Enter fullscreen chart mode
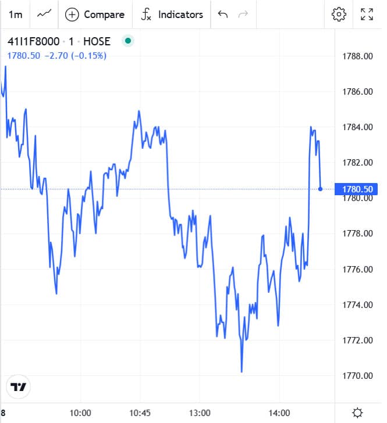387x423 pixels. (367, 15)
